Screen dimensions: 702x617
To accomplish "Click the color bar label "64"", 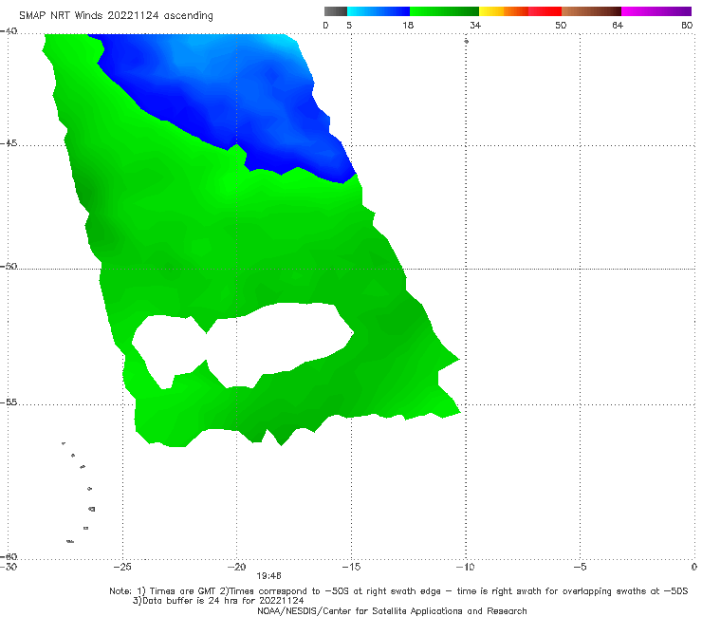I will click(x=618, y=25).
